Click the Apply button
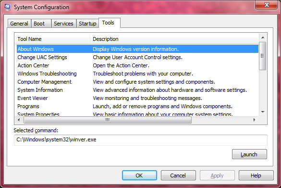The image size is (281, 188). pos(217,175)
